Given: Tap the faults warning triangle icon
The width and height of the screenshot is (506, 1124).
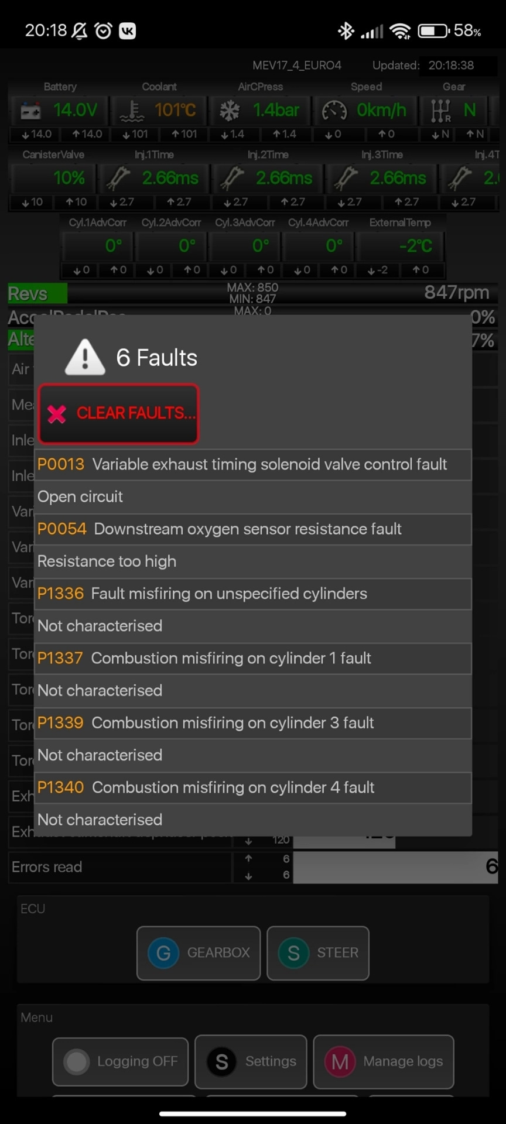Looking at the screenshot, I should [x=86, y=357].
